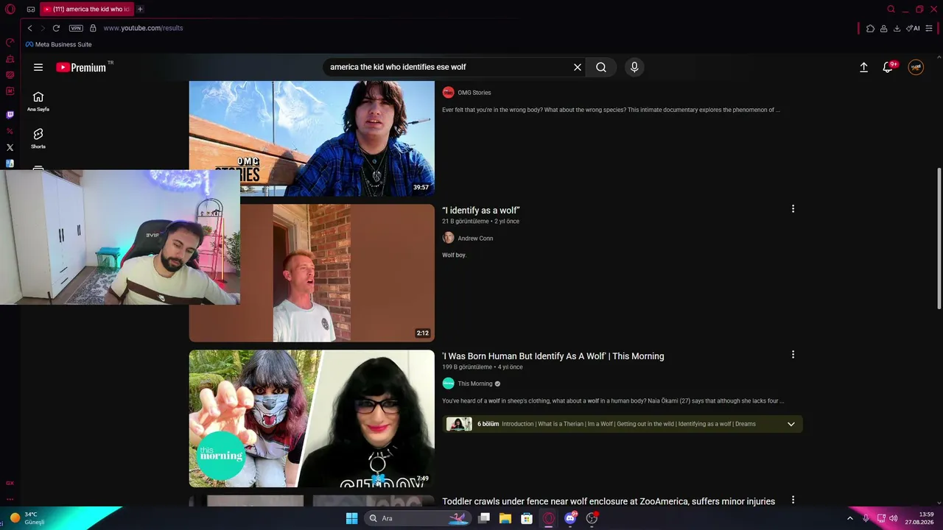Image resolution: width=943 pixels, height=530 pixels.
Task: Open Andrew Conn channel link
Action: point(475,239)
